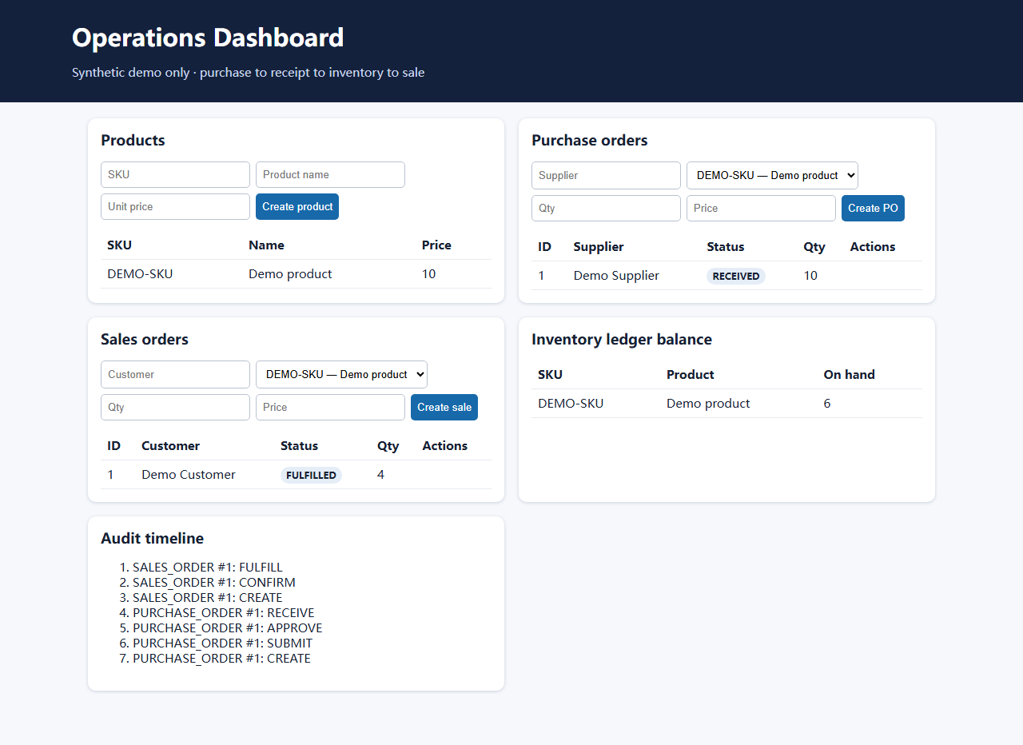
Task: Click price value 10 in Products table
Action: (428, 273)
